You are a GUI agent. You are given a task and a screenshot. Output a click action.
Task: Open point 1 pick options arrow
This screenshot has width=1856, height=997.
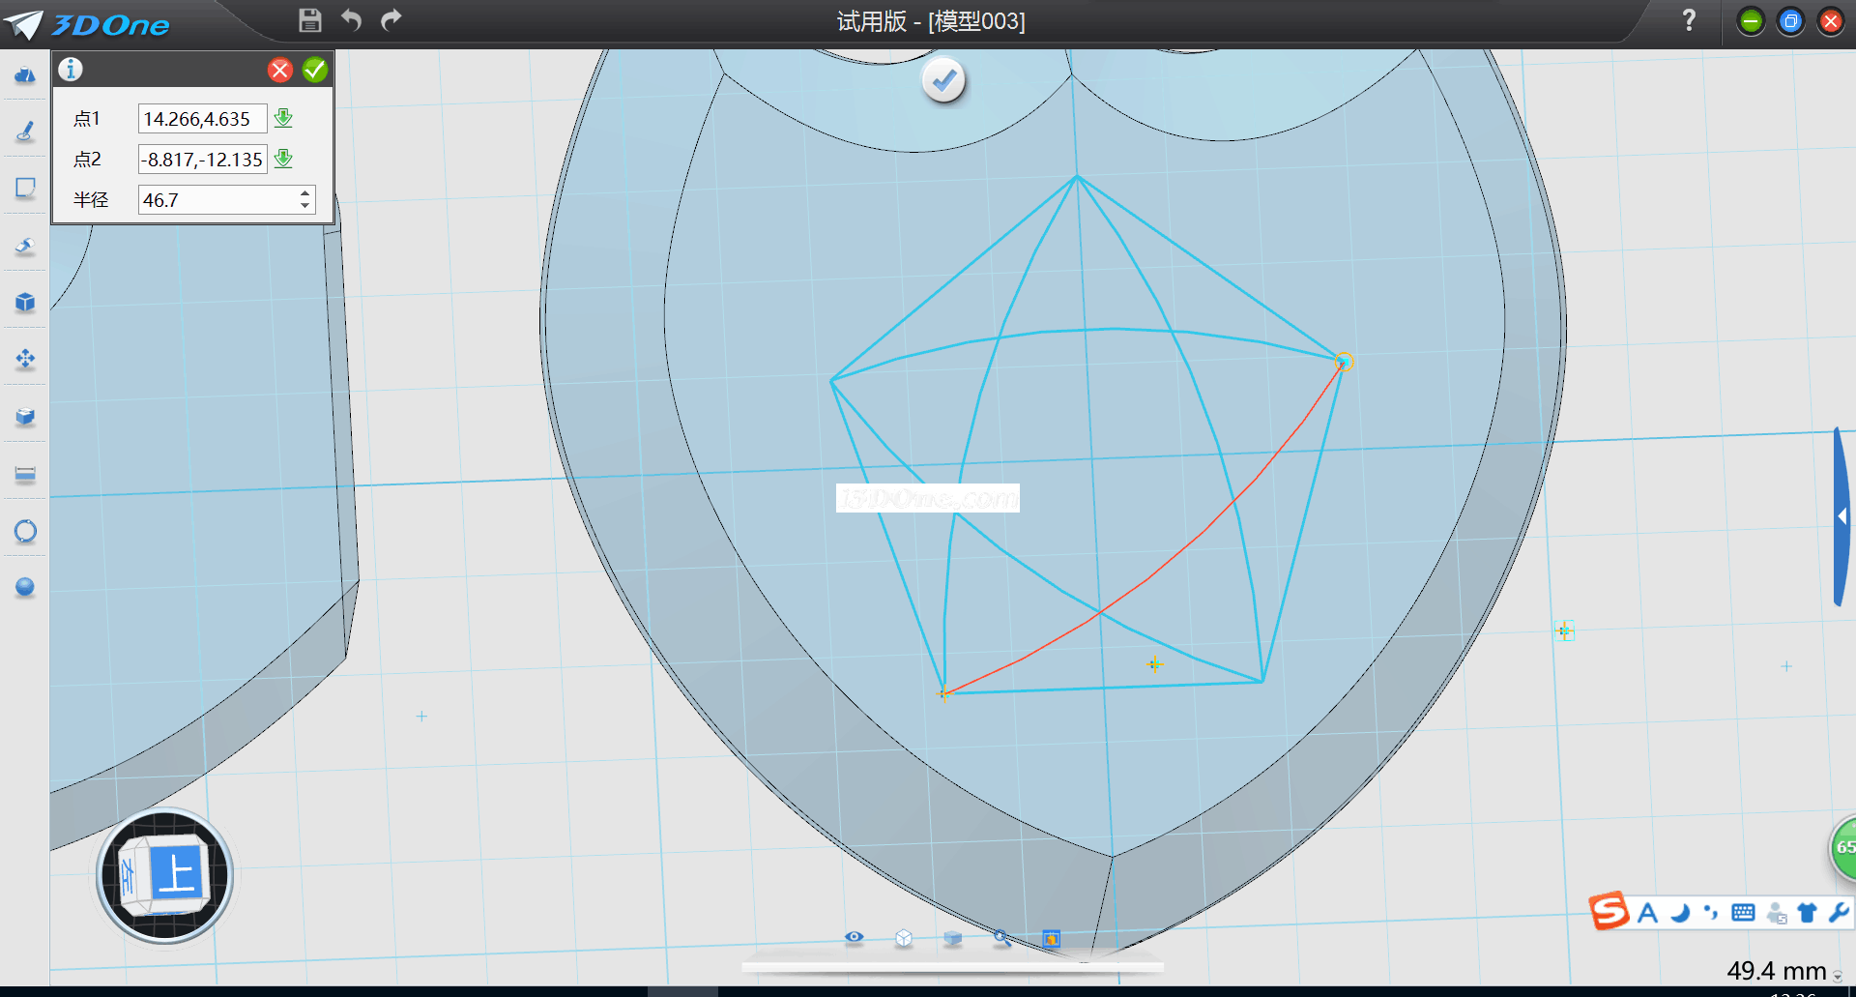(x=283, y=118)
